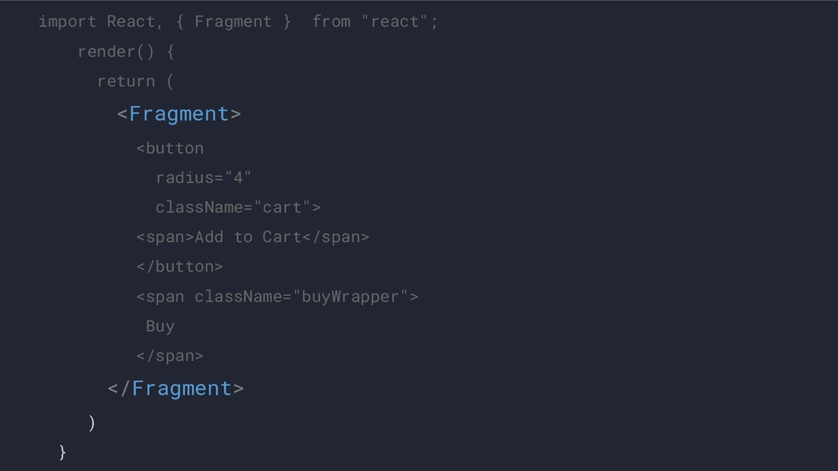Click the closing </span> below Buy

(x=169, y=355)
